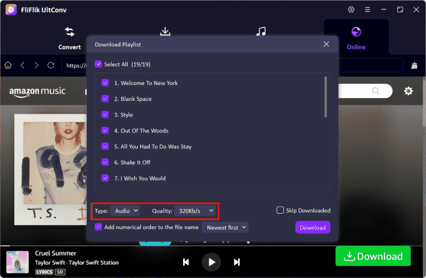Viewport: 426px width, 278px height.
Task: Click the browser back arrow
Action: [x=22, y=65]
